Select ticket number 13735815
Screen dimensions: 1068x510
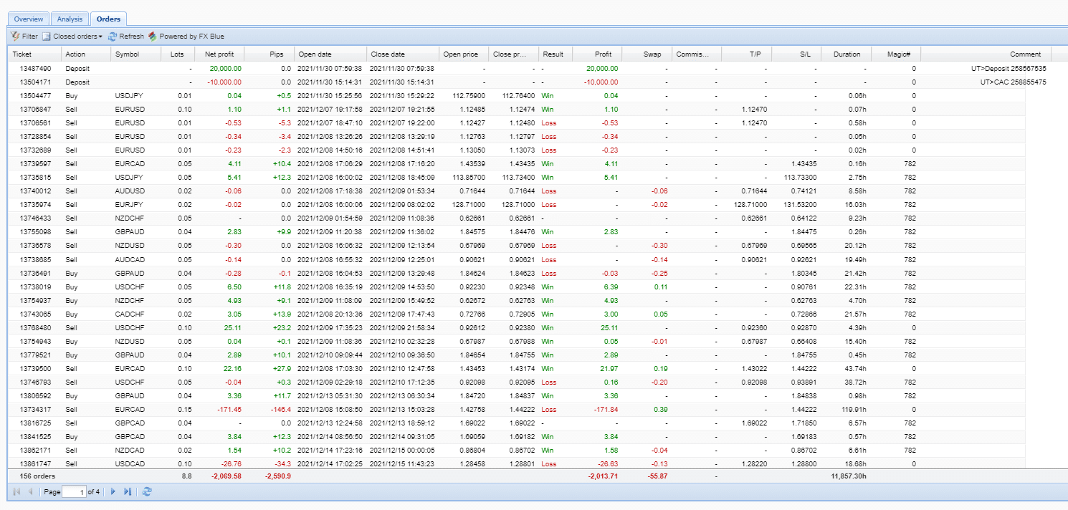tap(34, 177)
